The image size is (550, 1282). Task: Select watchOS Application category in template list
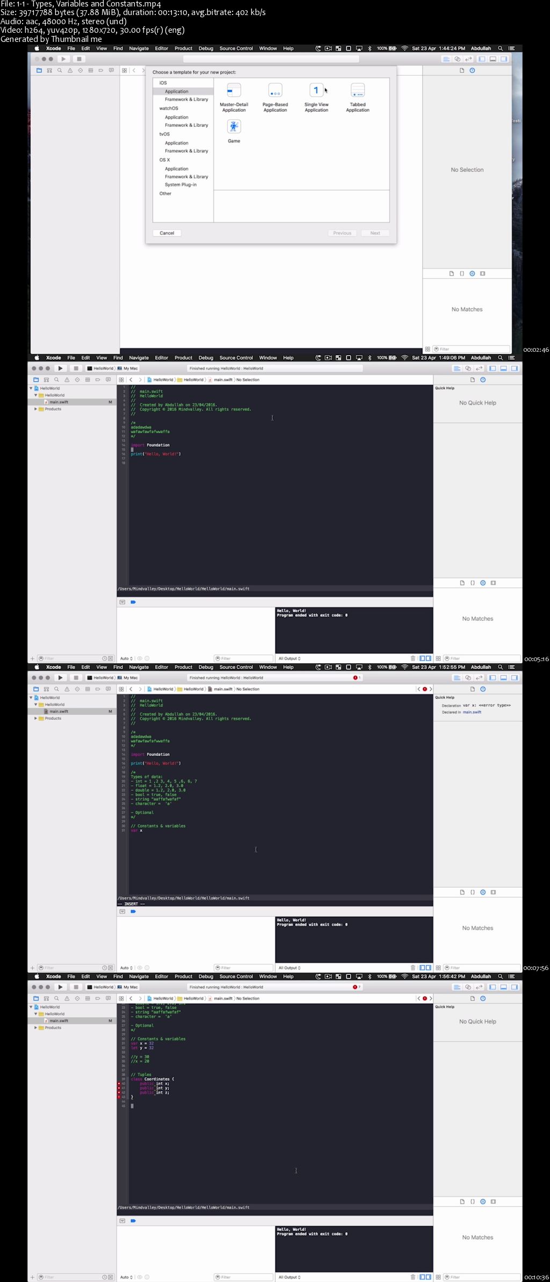[177, 117]
